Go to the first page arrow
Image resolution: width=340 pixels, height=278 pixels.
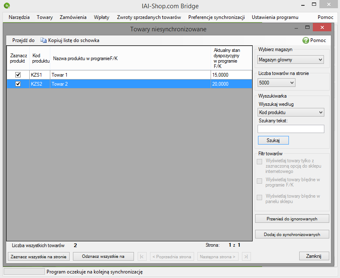pyautogui.click(x=142, y=257)
